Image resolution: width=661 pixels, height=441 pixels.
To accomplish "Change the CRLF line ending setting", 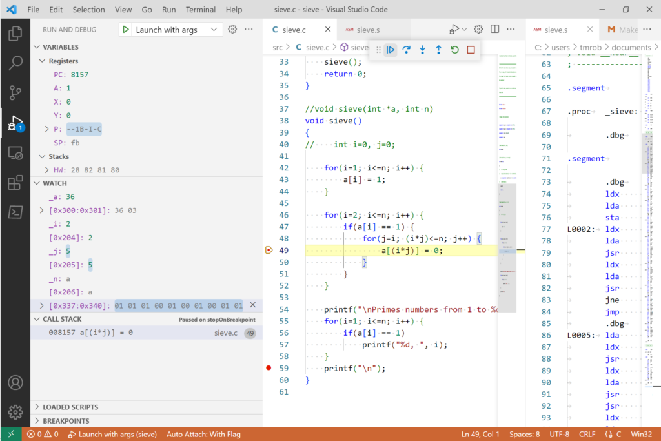I will coord(587,434).
